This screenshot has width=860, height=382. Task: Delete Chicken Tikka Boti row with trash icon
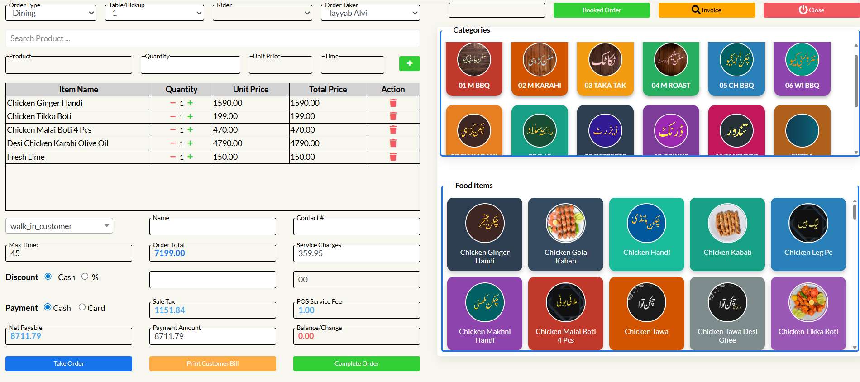pos(393,116)
